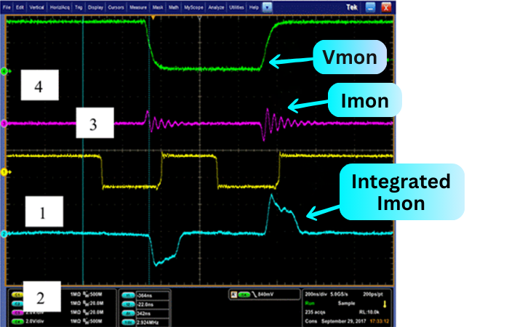The width and height of the screenshot is (509, 327).
Task: Select the yellow C1 channel badge
Action: point(17,294)
